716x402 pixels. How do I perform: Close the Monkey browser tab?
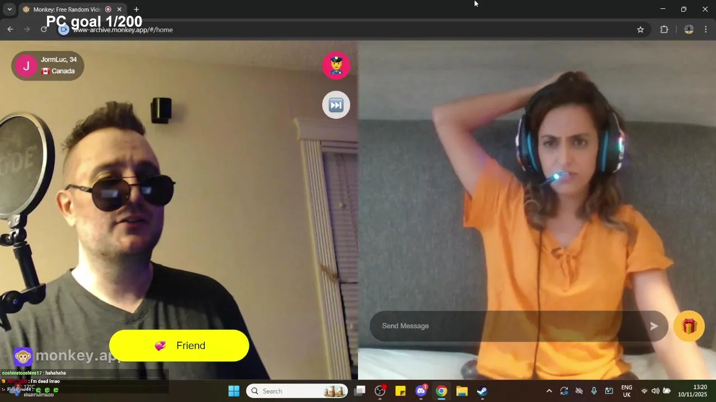(119, 9)
